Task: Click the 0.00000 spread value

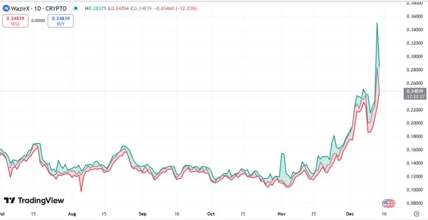Action: [38, 21]
